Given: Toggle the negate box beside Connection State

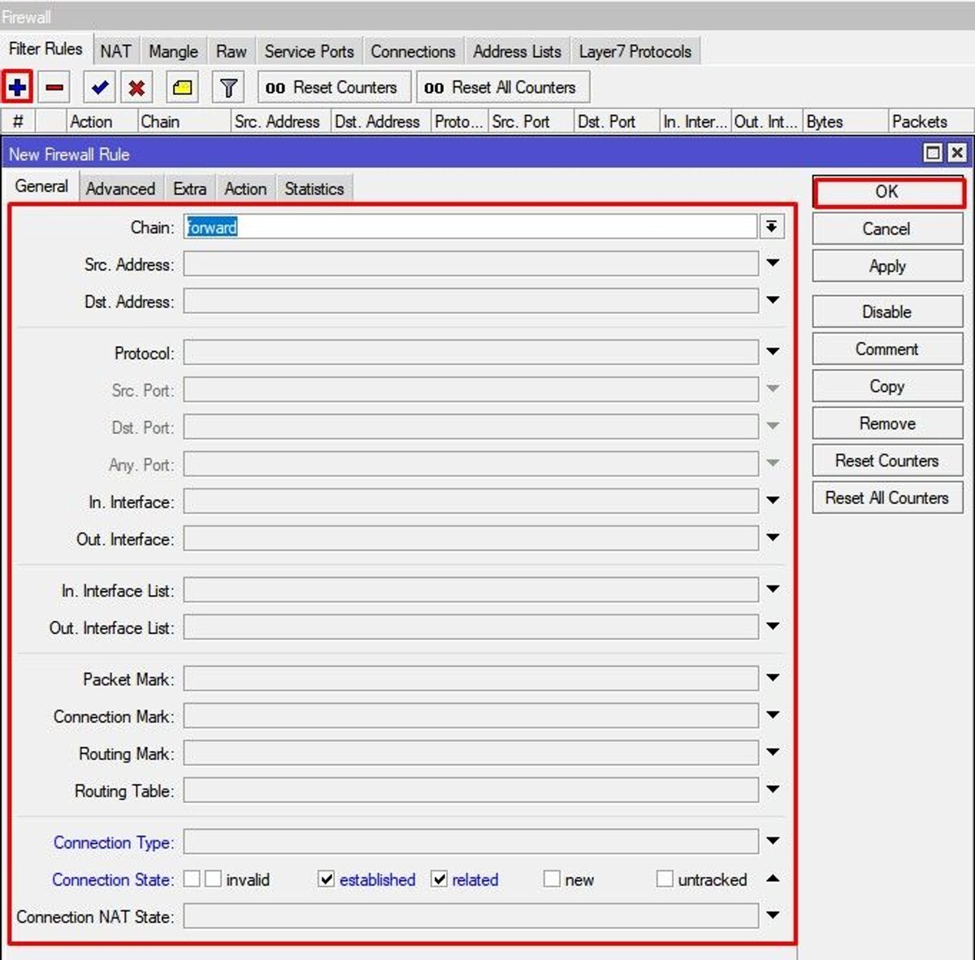Looking at the screenshot, I should click(192, 879).
